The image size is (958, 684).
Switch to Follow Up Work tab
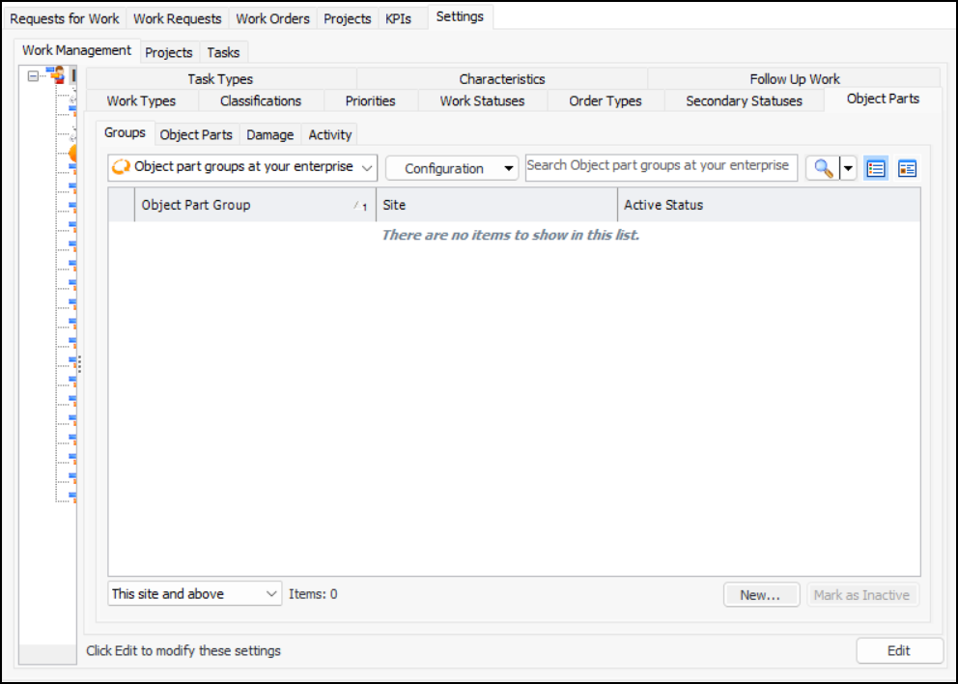[794, 79]
